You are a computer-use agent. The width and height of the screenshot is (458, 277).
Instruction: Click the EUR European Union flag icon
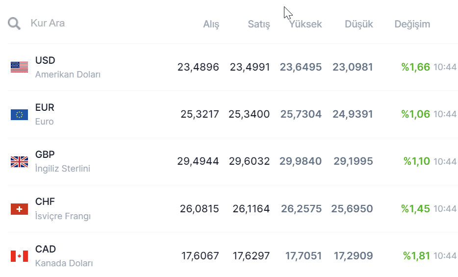(x=20, y=114)
